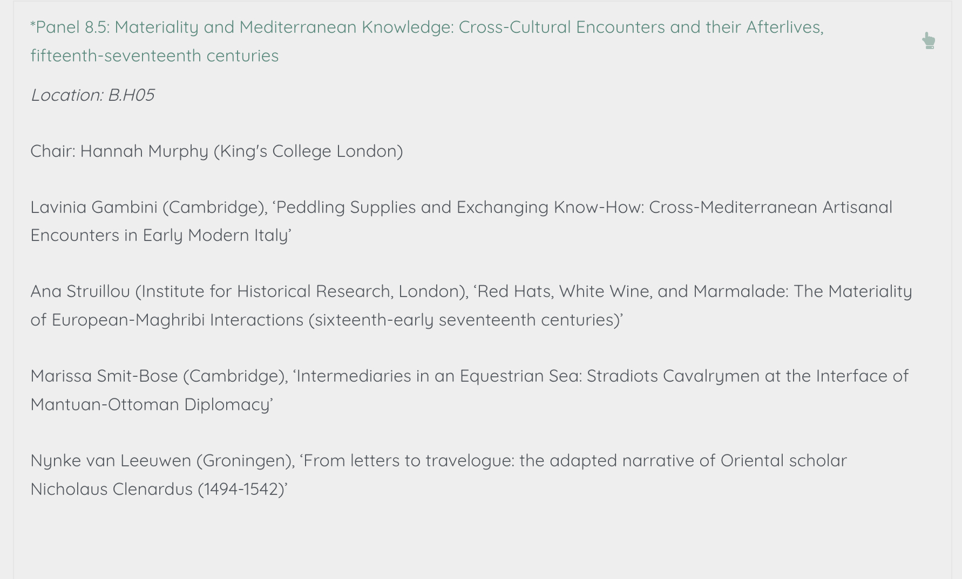This screenshot has height=579, width=962.
Task: Collapse the Panel 8.5 heading
Action: point(426,27)
